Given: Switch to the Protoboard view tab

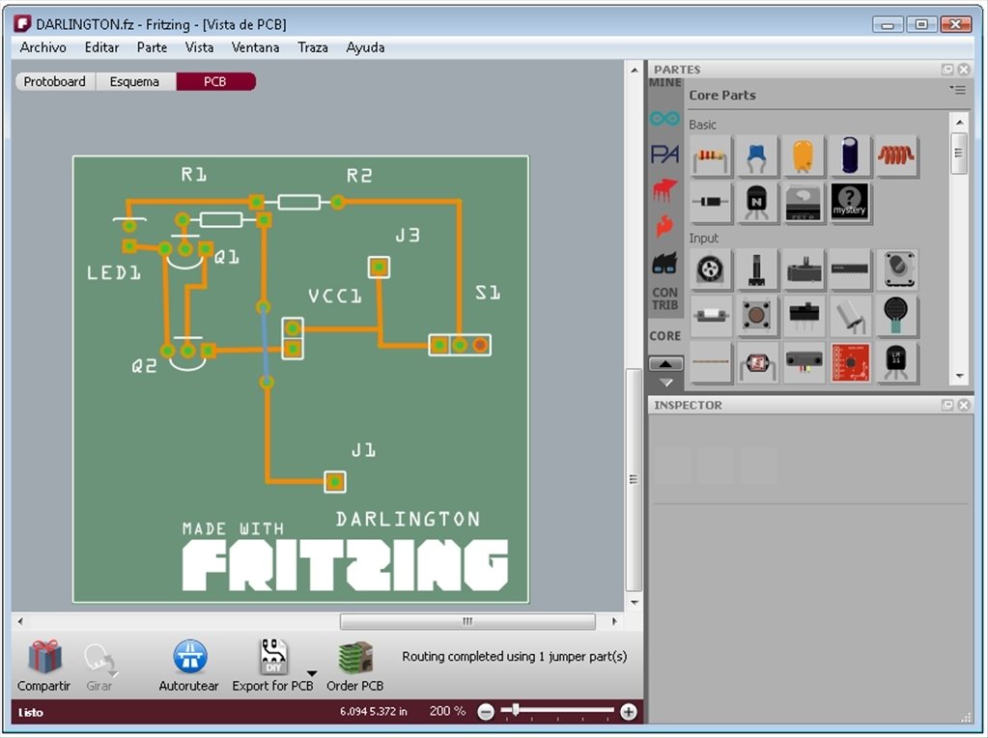Looking at the screenshot, I should 55,81.
